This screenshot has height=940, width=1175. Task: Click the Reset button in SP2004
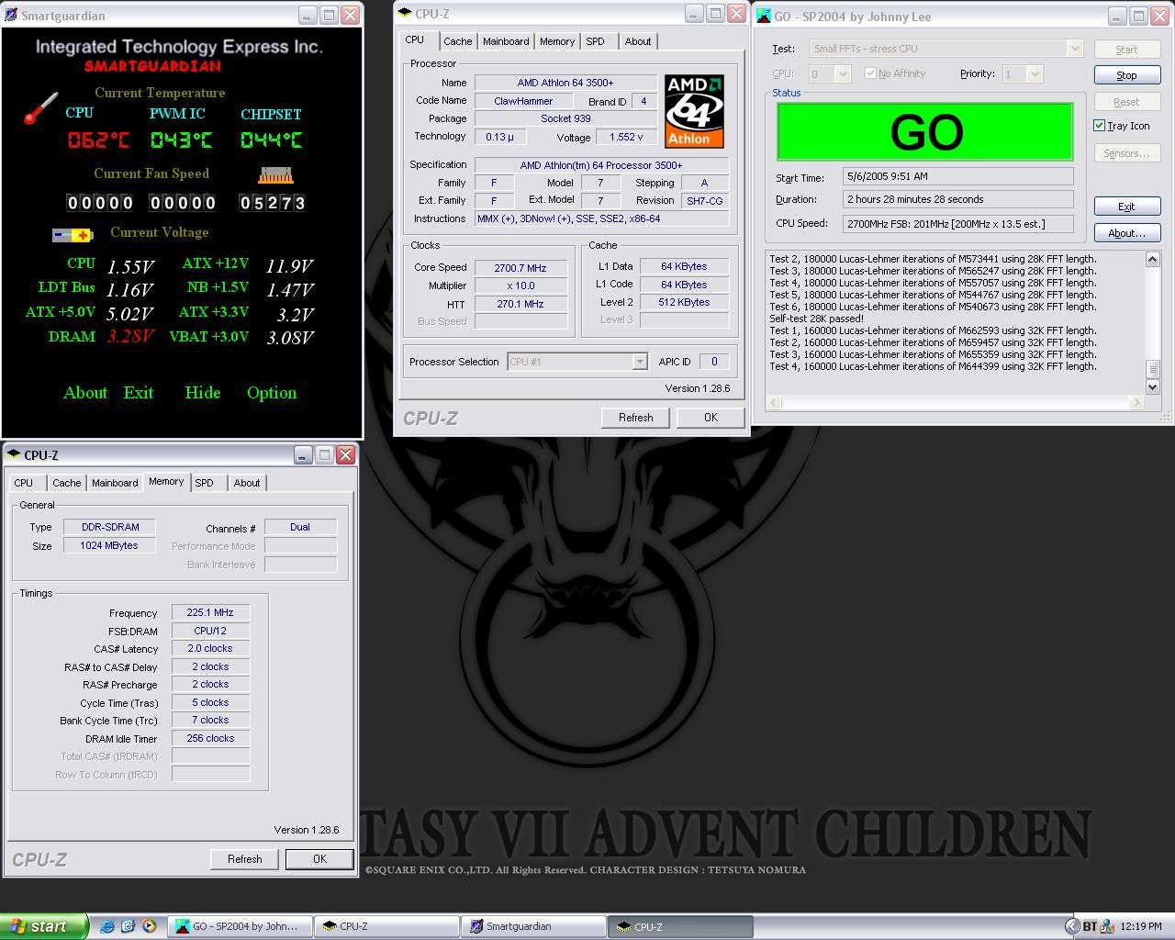pyautogui.click(x=1126, y=102)
